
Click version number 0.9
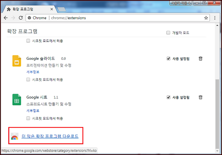[64, 59]
